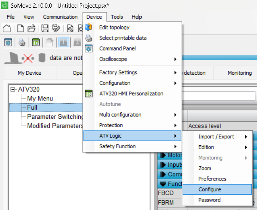
Task: Toggle configuration 1 button in toolbar
Action: 64,43
